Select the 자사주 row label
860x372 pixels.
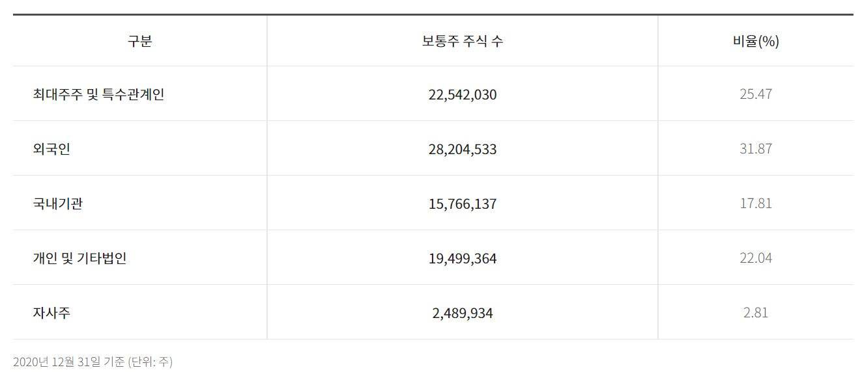pyautogui.click(x=51, y=313)
